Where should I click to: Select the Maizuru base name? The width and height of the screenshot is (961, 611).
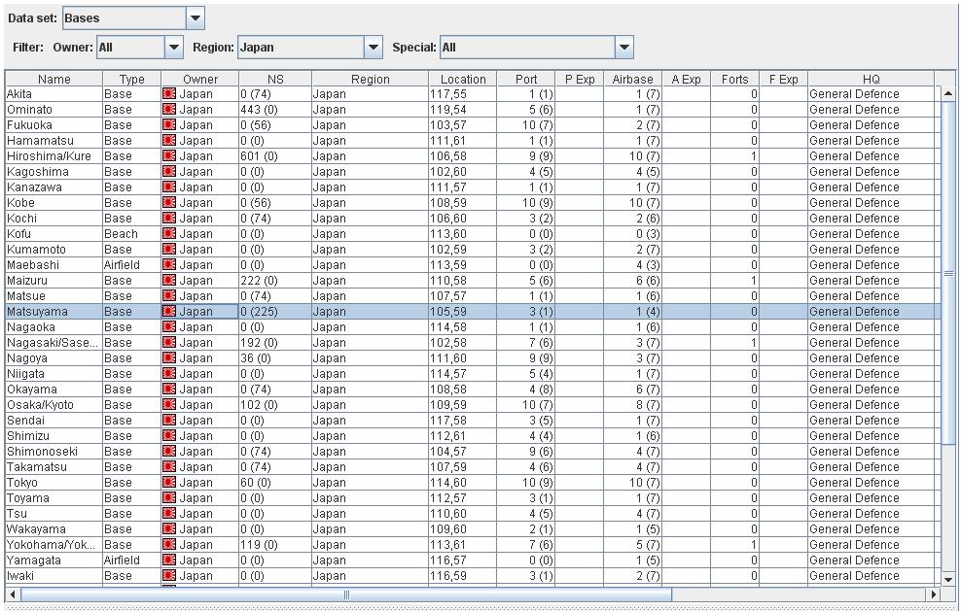(27, 281)
